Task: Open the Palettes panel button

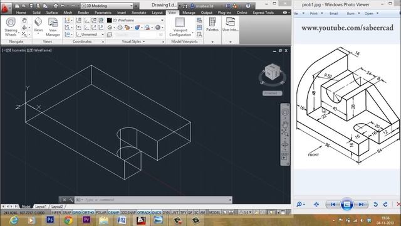Action: click(x=212, y=24)
